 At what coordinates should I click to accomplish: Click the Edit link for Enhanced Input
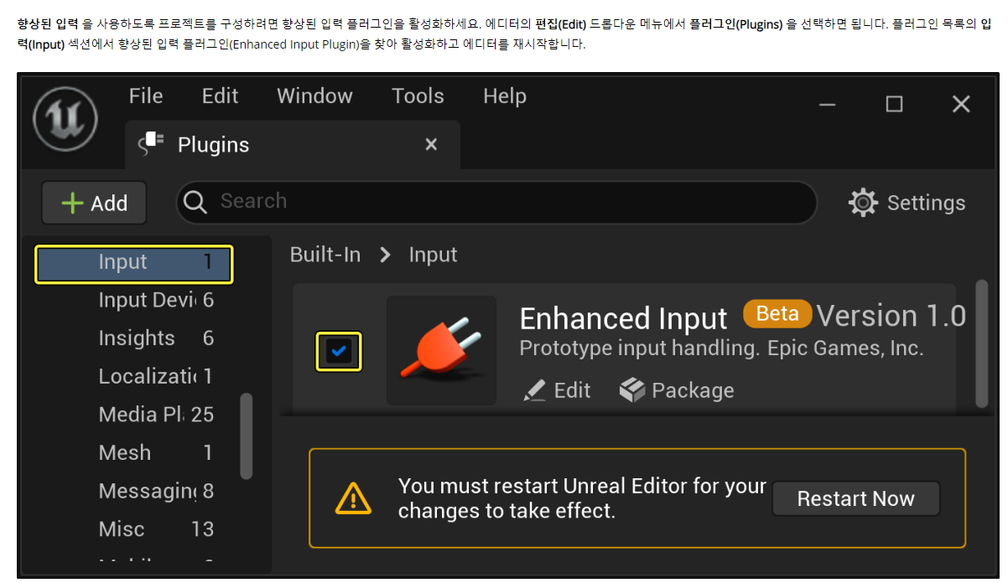pos(557,390)
